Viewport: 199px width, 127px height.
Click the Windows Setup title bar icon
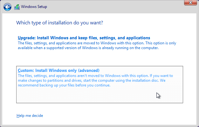point(17,7)
